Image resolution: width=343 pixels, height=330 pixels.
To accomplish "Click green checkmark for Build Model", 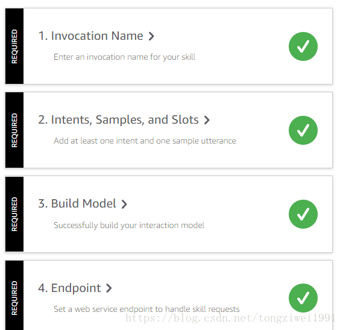I will point(303,214).
